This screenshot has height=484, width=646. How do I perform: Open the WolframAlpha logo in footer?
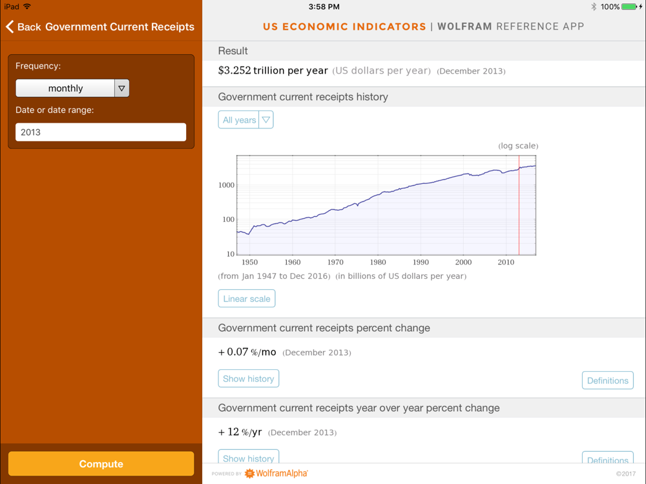pos(276,473)
